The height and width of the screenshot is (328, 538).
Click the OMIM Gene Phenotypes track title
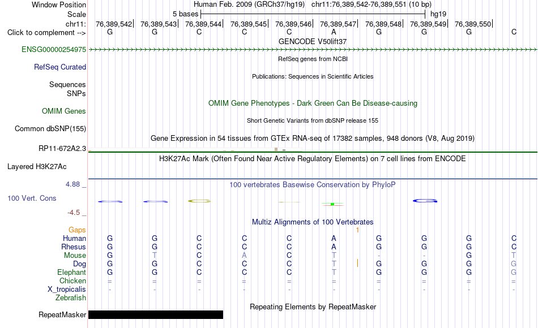point(313,103)
